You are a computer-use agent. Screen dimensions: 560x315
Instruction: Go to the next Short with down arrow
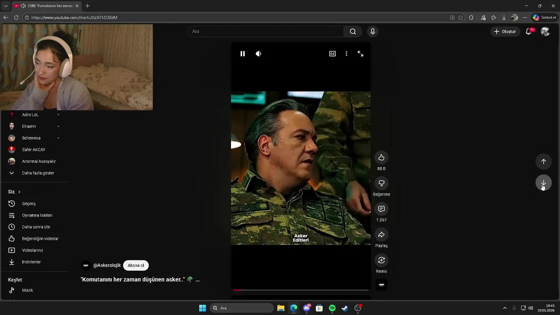click(x=543, y=183)
